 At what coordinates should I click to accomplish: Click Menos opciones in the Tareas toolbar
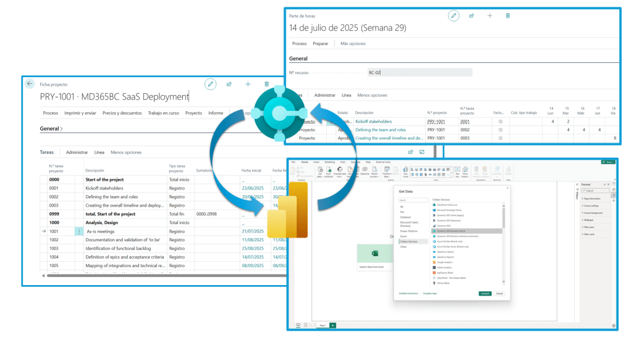pos(126,152)
